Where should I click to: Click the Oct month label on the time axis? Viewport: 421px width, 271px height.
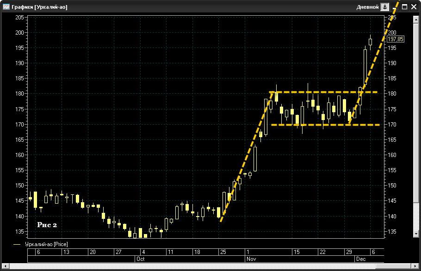click(141, 259)
